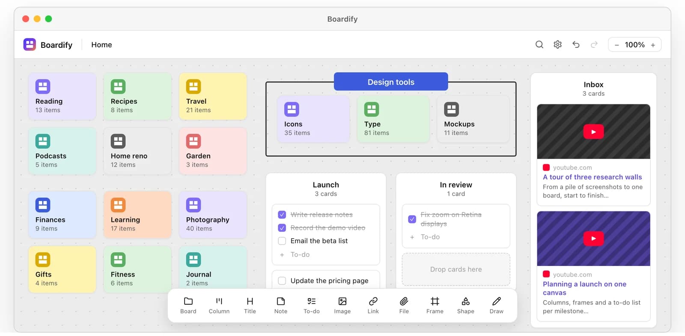Tick Update the pricing page checkbox
Screen dimensions: 685x336
(x=282, y=281)
